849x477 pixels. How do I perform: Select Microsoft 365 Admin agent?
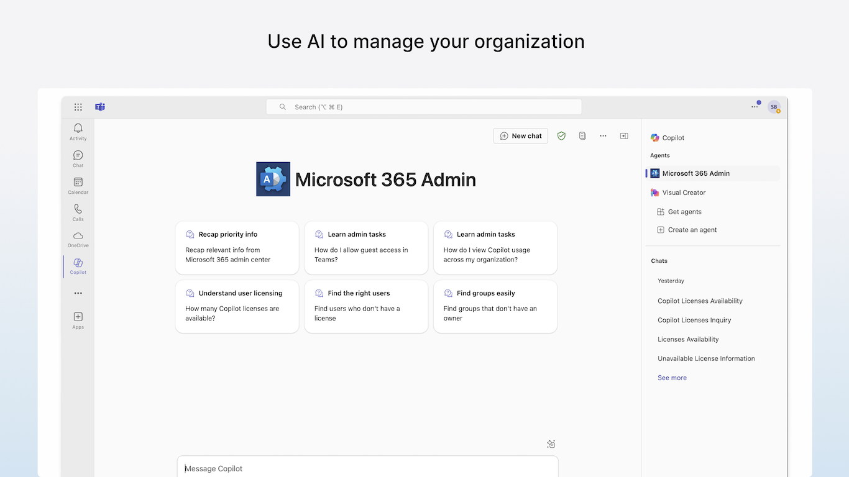pyautogui.click(x=713, y=173)
